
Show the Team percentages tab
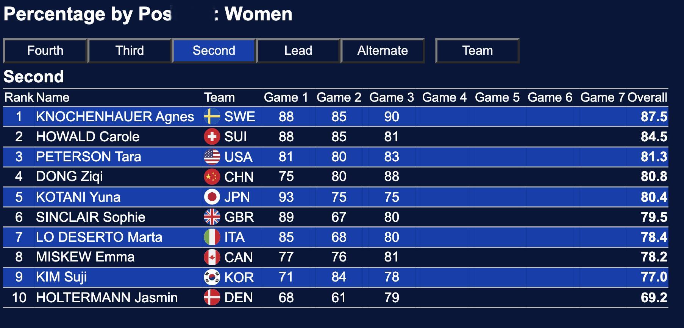(x=477, y=51)
